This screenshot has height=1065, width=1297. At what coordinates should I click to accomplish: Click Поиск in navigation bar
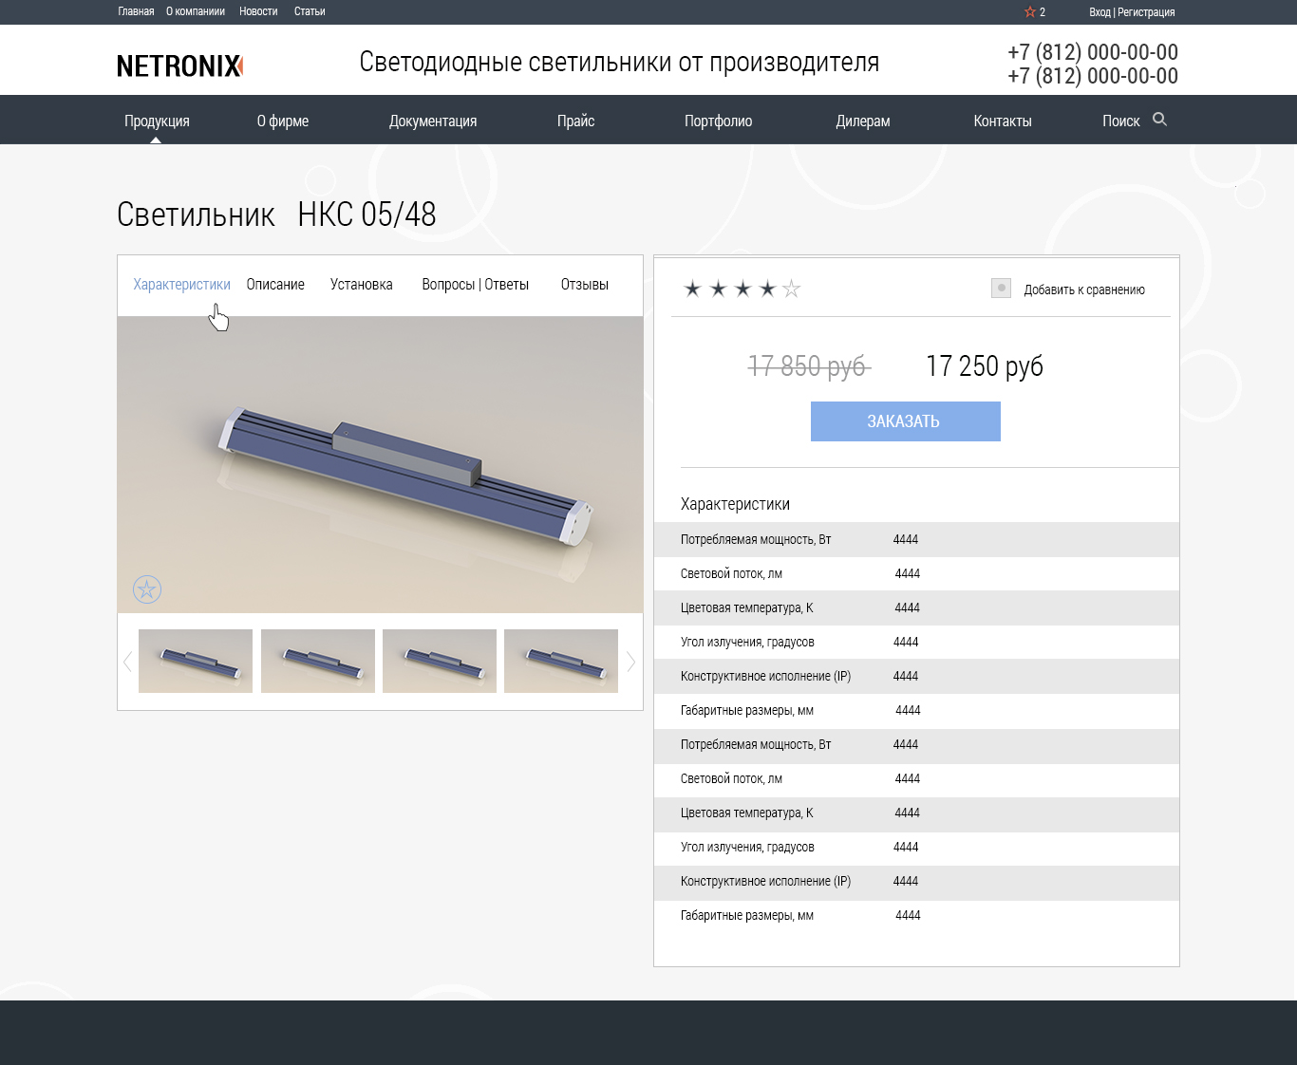(x=1120, y=121)
